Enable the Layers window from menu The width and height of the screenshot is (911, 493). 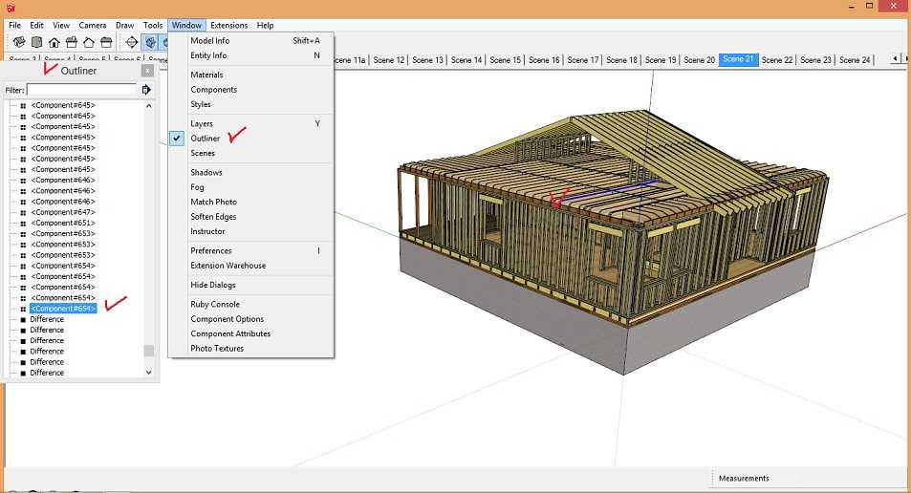[202, 123]
